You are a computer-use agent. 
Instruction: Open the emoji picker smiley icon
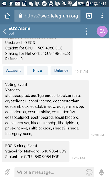coord(89,172)
